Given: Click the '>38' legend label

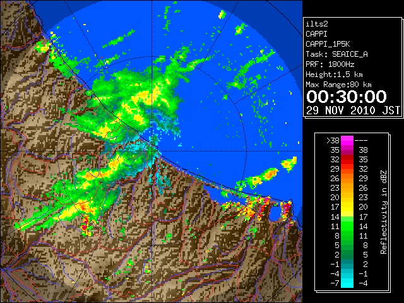Looking at the screenshot, I should pos(333,141).
